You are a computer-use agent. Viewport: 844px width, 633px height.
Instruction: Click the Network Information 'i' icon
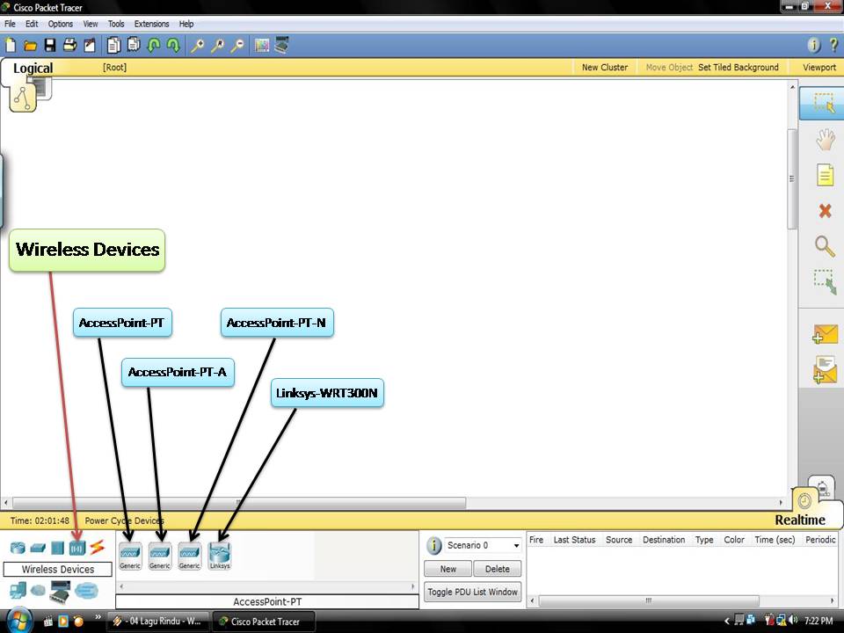814,45
